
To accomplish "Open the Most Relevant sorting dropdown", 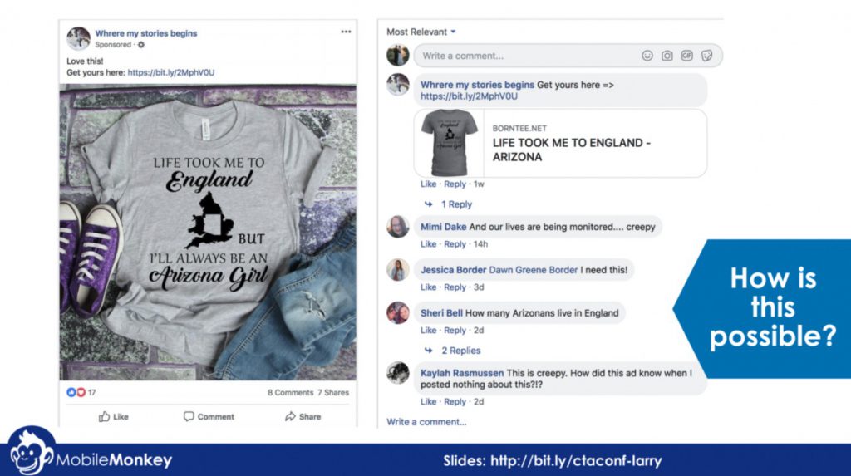I will point(421,32).
